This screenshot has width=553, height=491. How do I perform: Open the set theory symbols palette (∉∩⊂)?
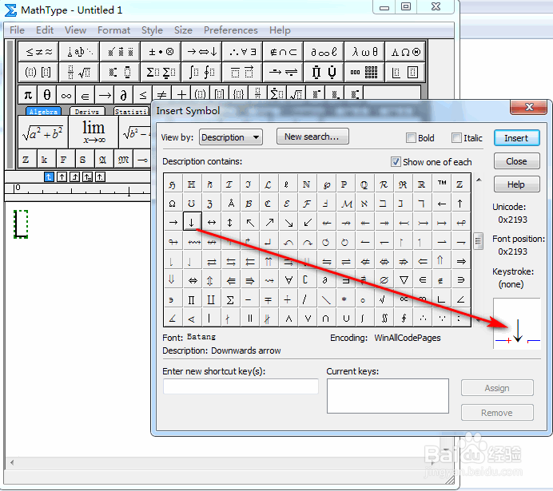(283, 52)
